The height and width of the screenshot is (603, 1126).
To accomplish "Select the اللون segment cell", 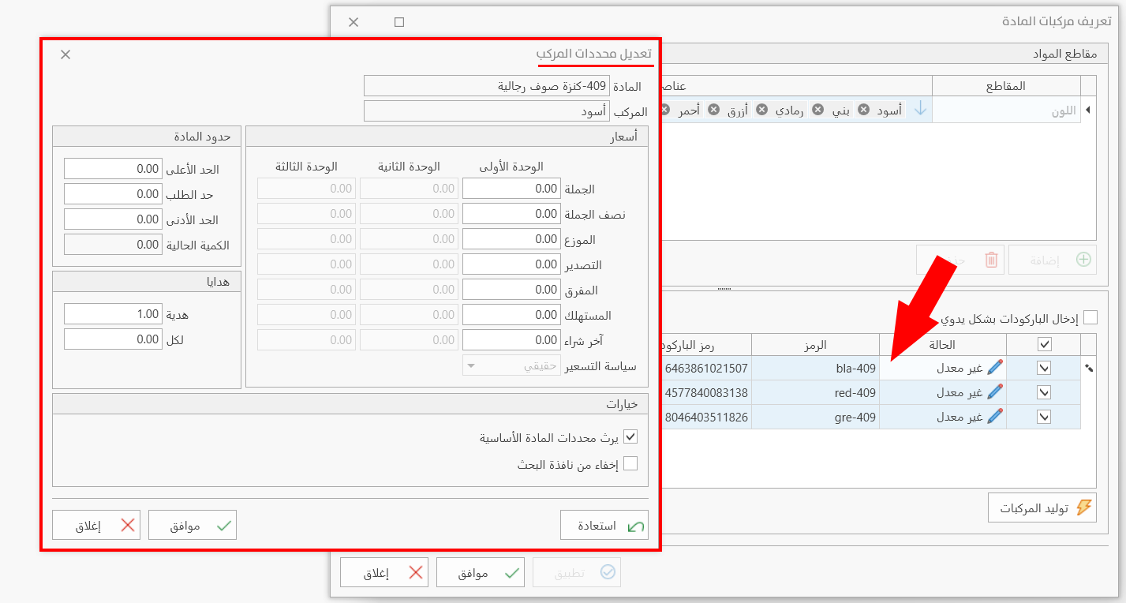I will pyautogui.click(x=1006, y=110).
